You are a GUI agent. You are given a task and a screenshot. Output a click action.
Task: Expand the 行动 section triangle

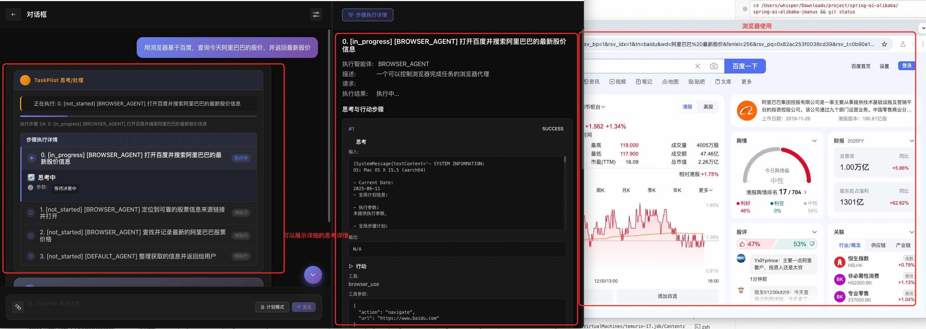(x=351, y=266)
